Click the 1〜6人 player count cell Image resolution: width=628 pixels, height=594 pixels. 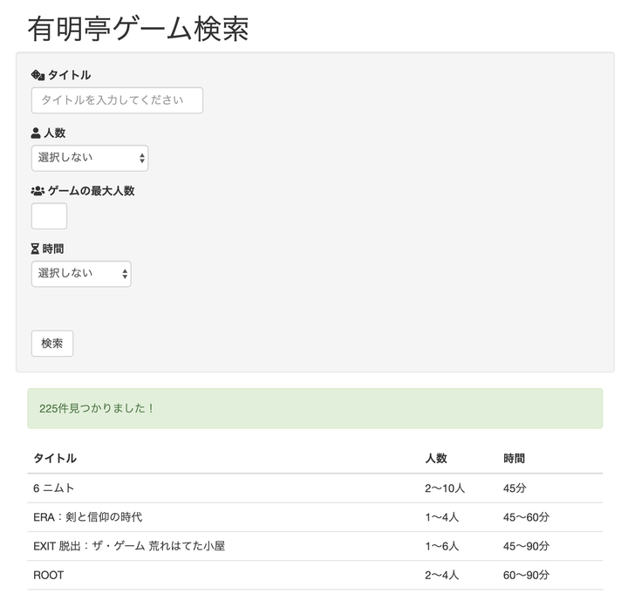pos(442,546)
